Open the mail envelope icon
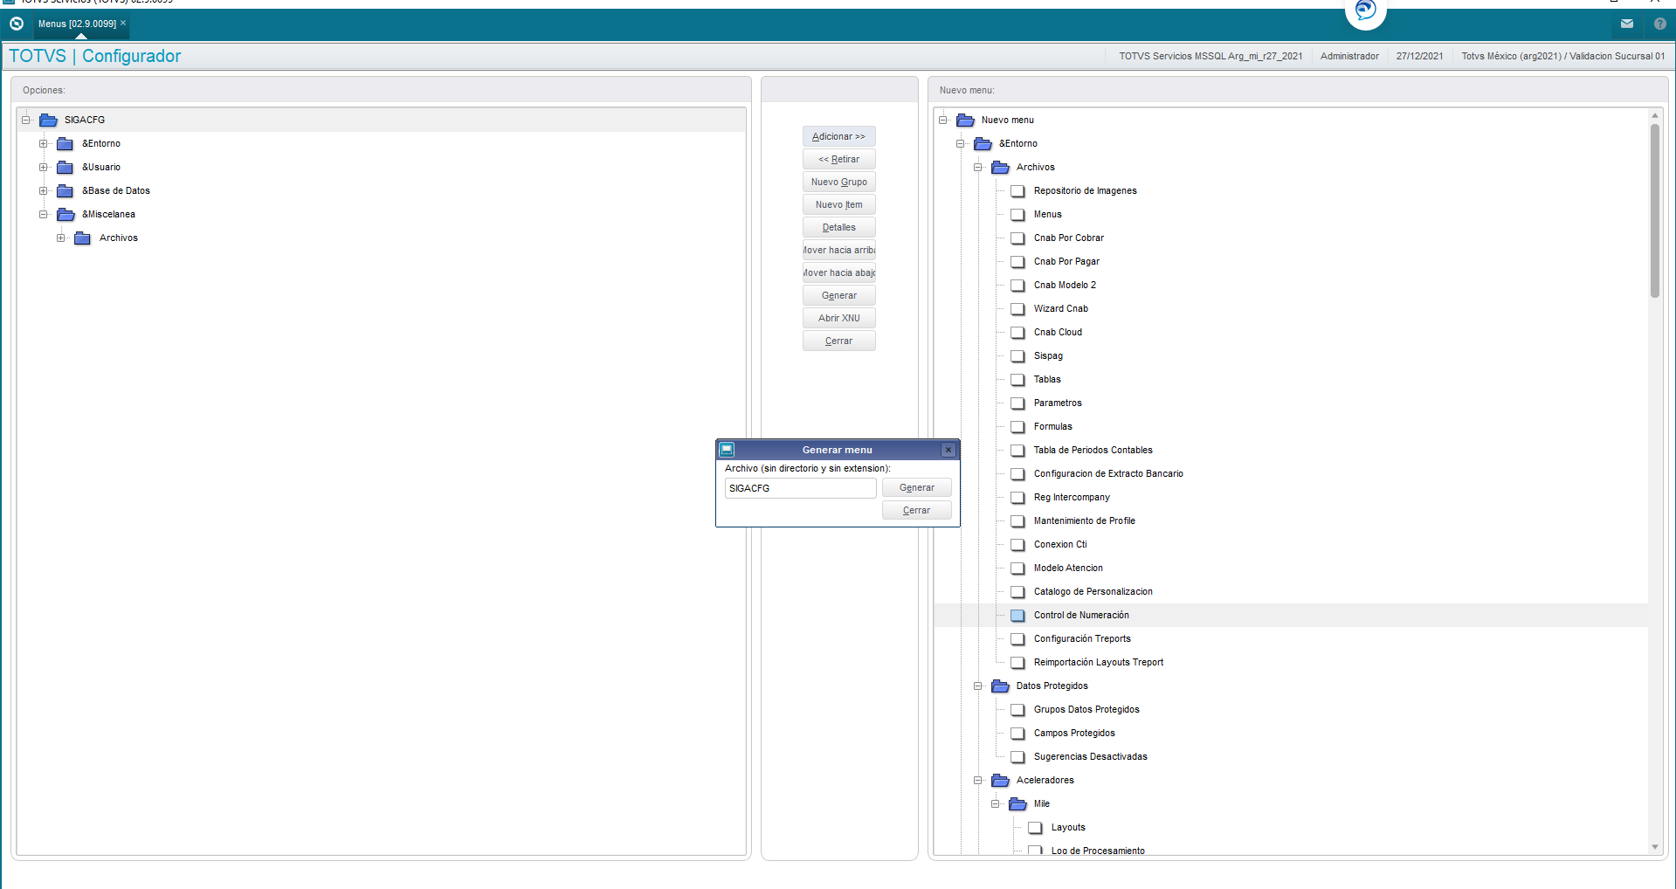 1627,24
